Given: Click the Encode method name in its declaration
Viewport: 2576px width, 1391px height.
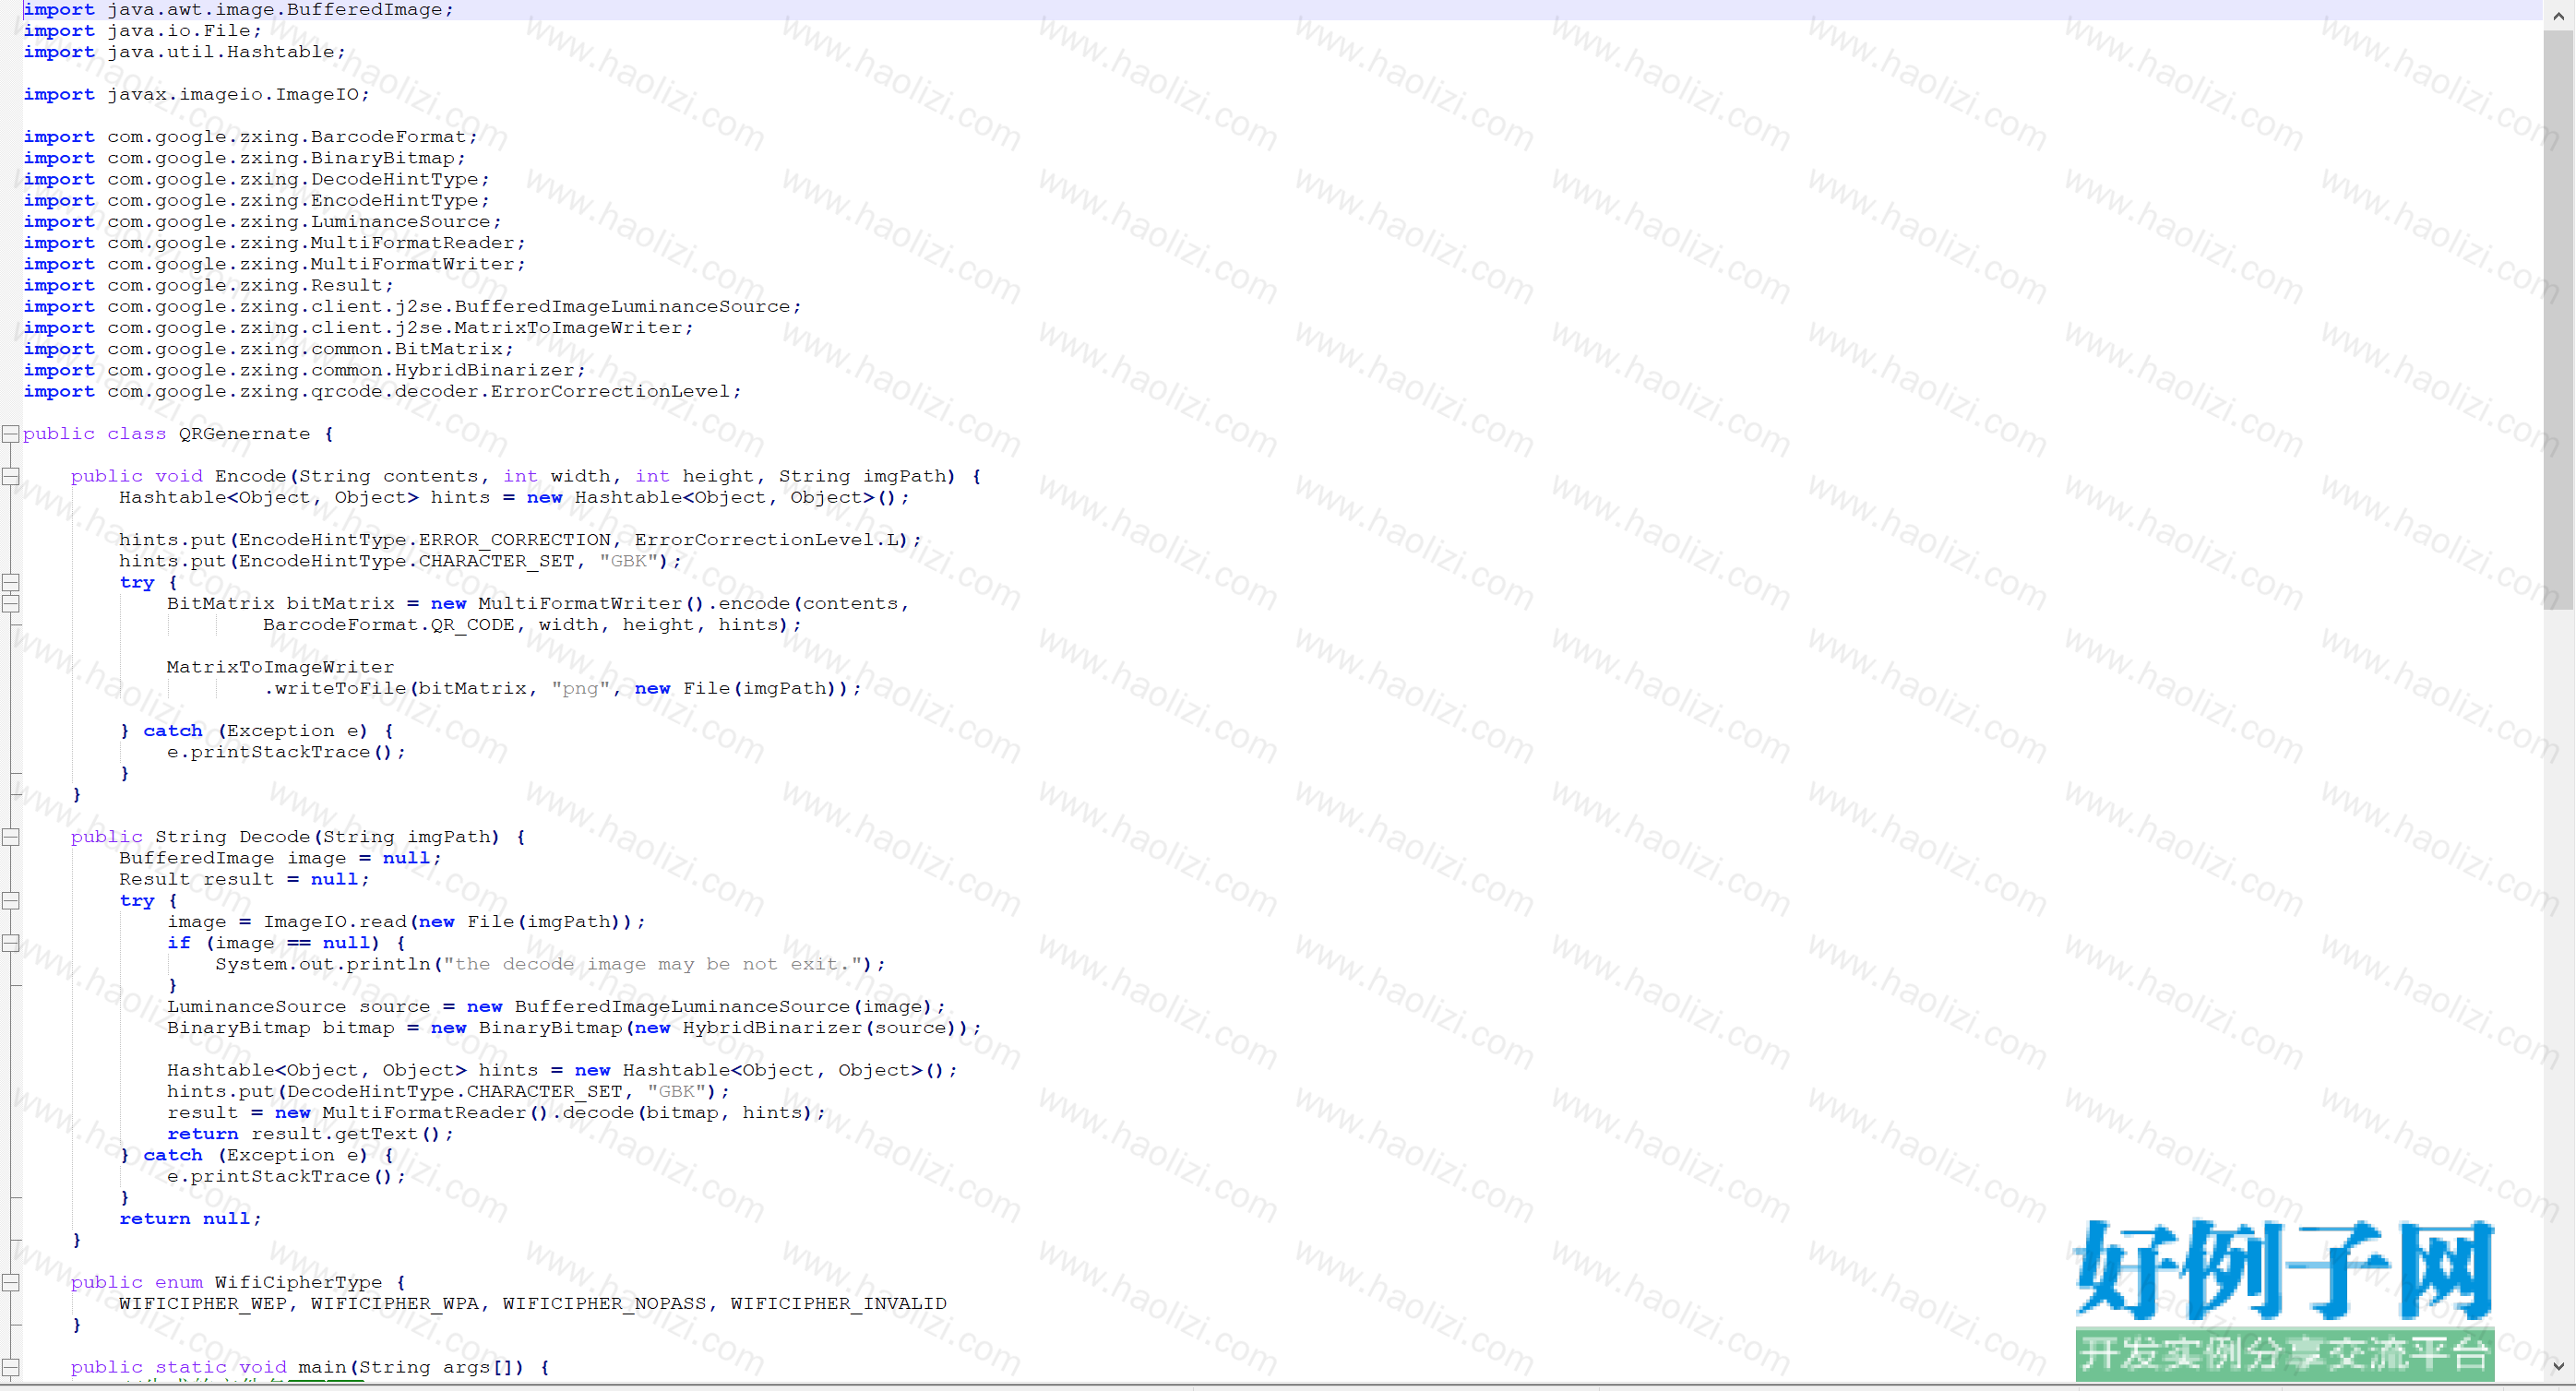Looking at the screenshot, I should point(250,476).
